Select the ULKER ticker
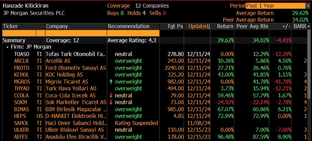This screenshot has width=312, height=141. tap(21, 130)
